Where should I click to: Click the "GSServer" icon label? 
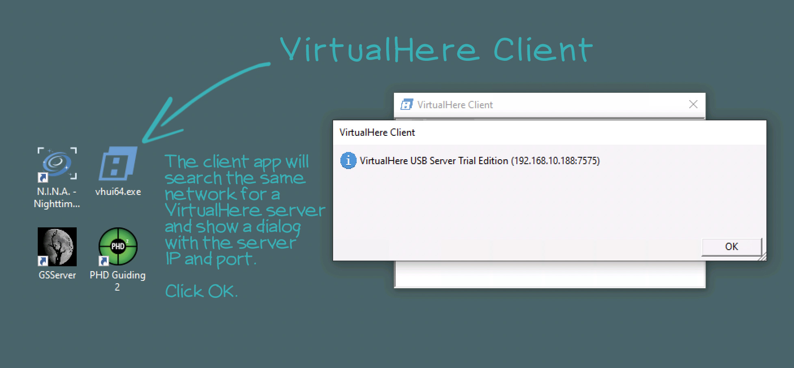pos(57,275)
